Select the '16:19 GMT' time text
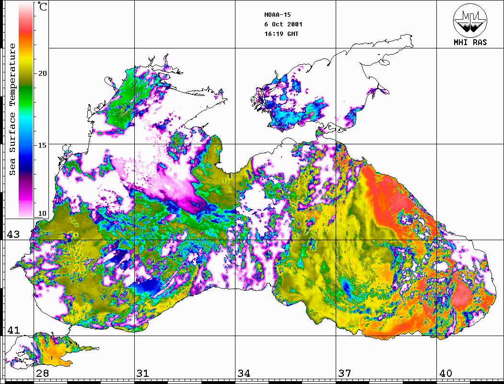This screenshot has width=504, height=384. click(x=281, y=34)
